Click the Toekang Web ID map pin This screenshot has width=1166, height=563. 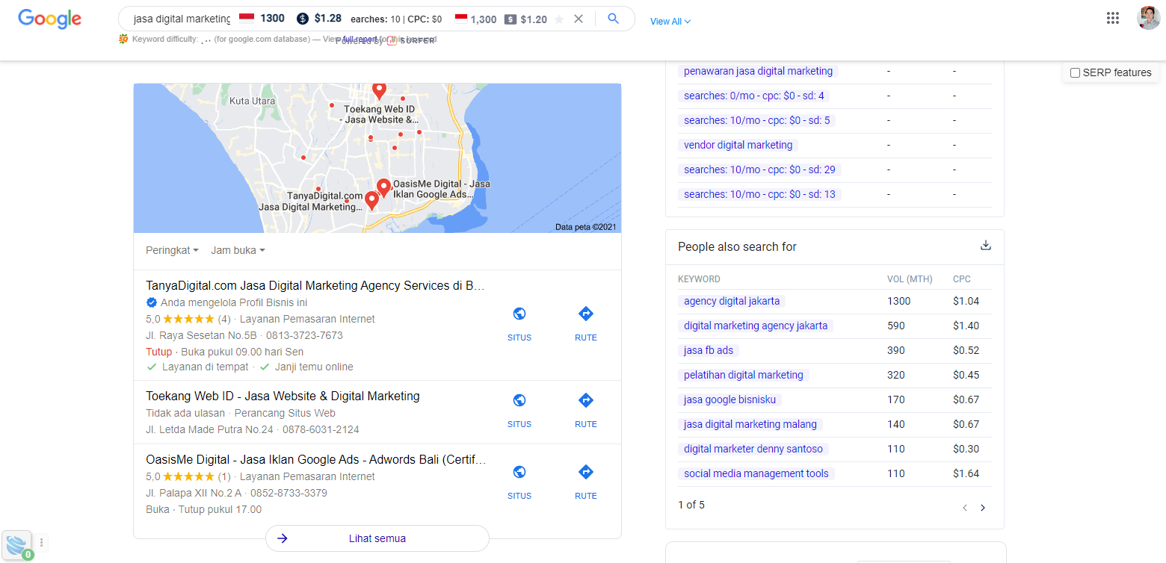[379, 91]
